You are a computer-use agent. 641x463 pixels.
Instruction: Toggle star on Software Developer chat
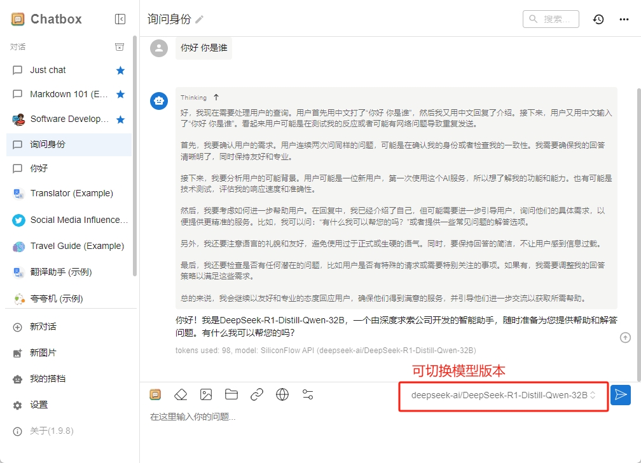click(x=120, y=119)
